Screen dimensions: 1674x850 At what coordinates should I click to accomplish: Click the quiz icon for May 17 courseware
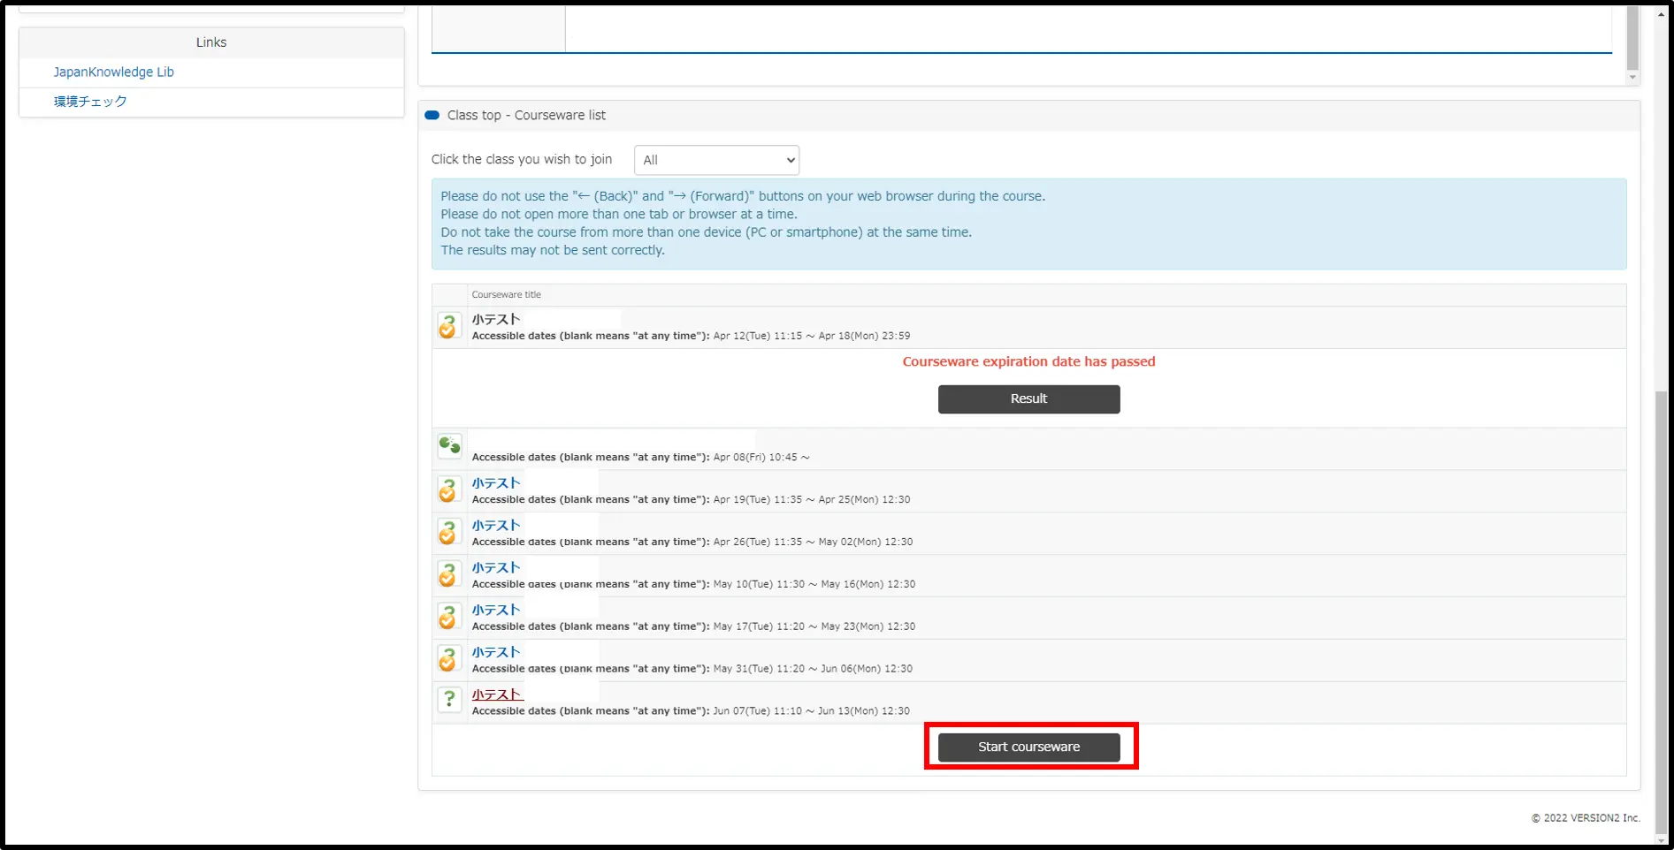point(449,617)
